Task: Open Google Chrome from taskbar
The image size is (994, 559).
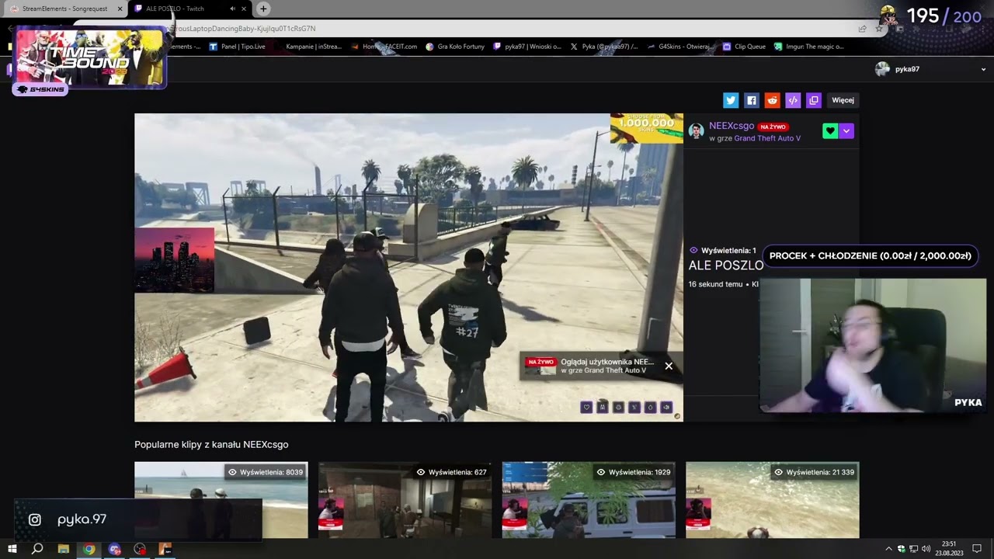Action: tap(89, 549)
